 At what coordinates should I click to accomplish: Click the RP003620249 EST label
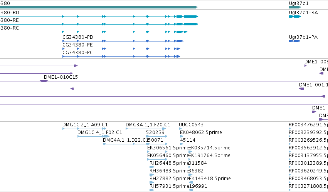308,171
